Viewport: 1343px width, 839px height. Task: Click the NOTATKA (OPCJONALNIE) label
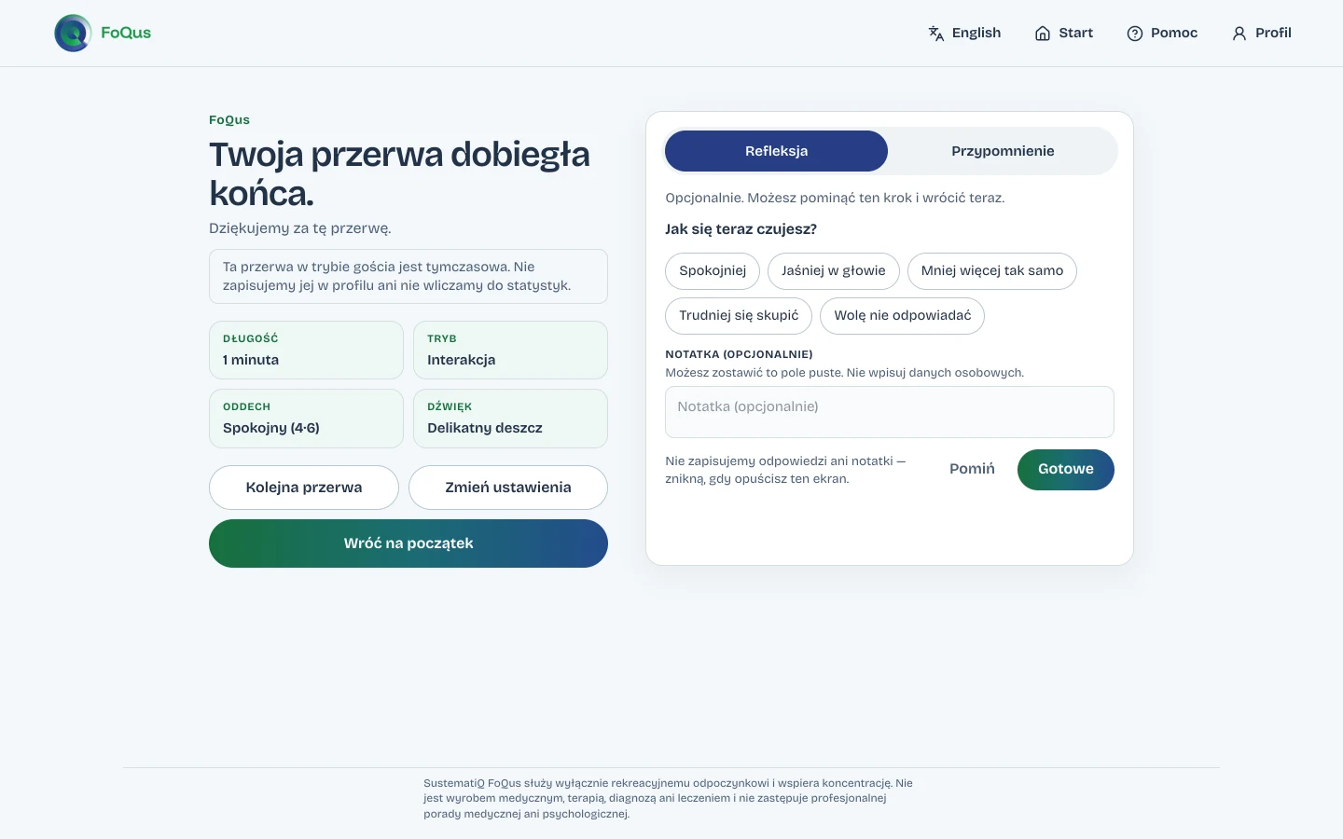[x=739, y=354]
